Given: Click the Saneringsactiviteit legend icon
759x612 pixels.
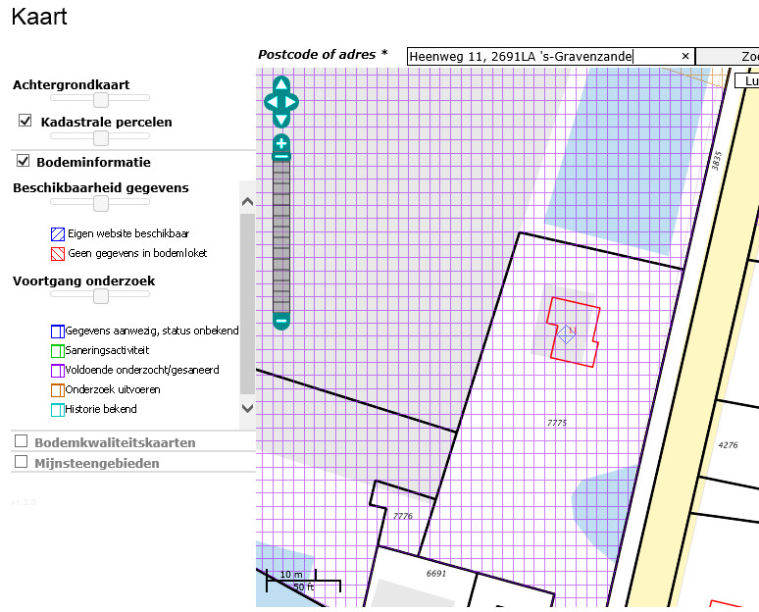Looking at the screenshot, I should coord(58,351).
